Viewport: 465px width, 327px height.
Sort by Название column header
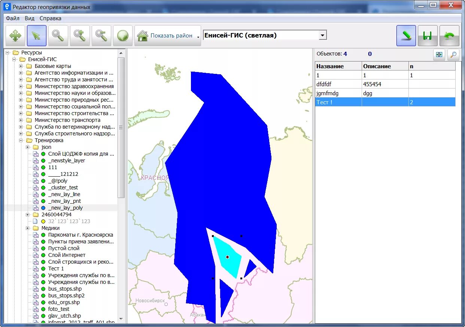click(338, 66)
